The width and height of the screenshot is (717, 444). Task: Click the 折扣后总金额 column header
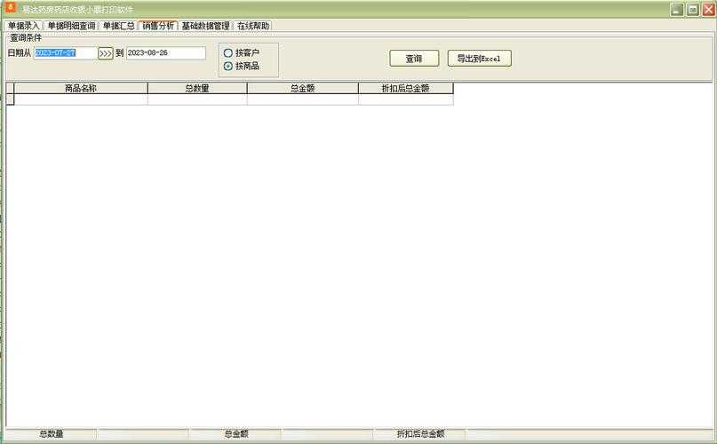[x=406, y=88]
